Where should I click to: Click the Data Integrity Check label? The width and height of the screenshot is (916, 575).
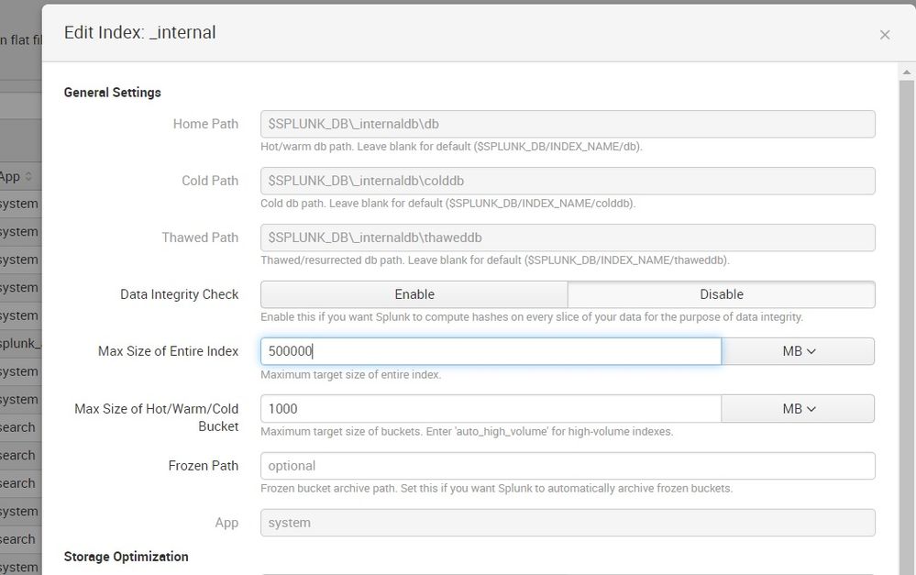(180, 294)
